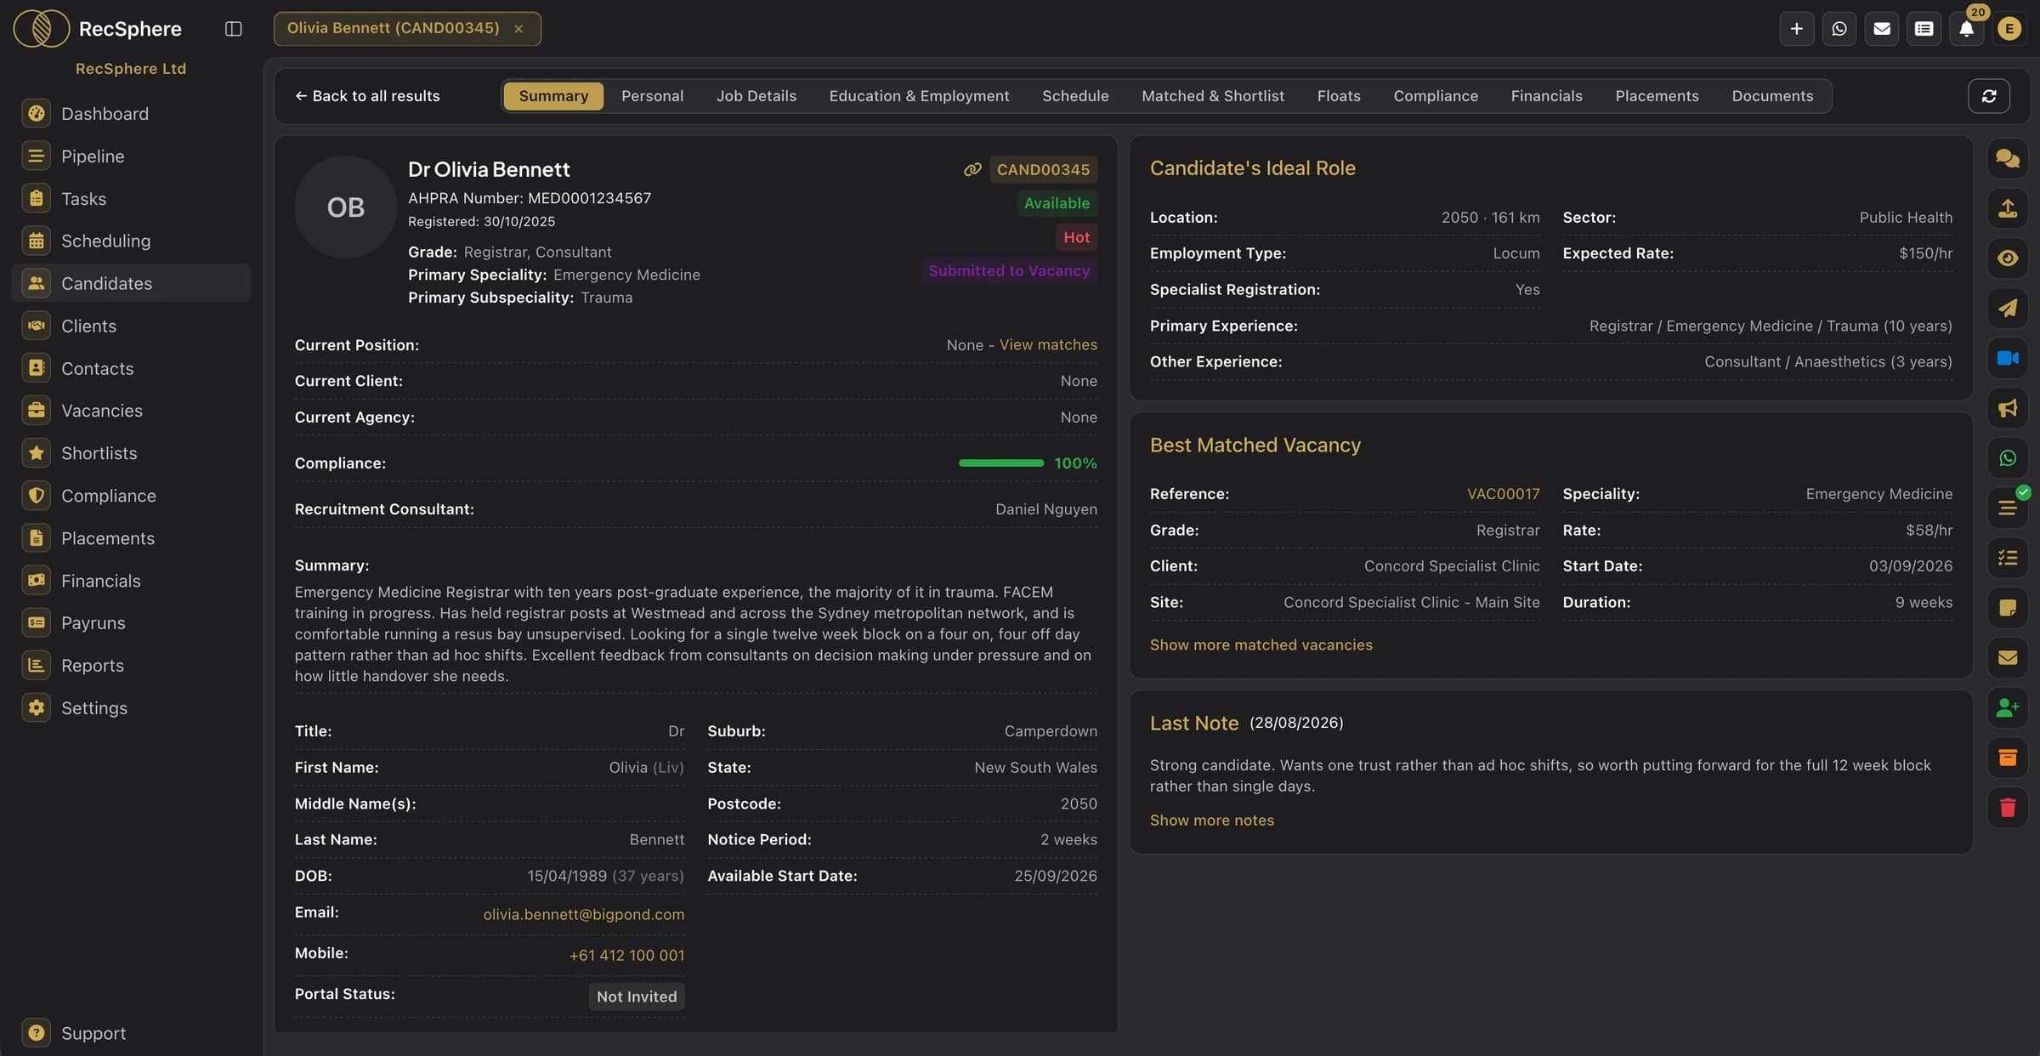
Task: Click the View matches link
Action: pyautogui.click(x=1048, y=344)
